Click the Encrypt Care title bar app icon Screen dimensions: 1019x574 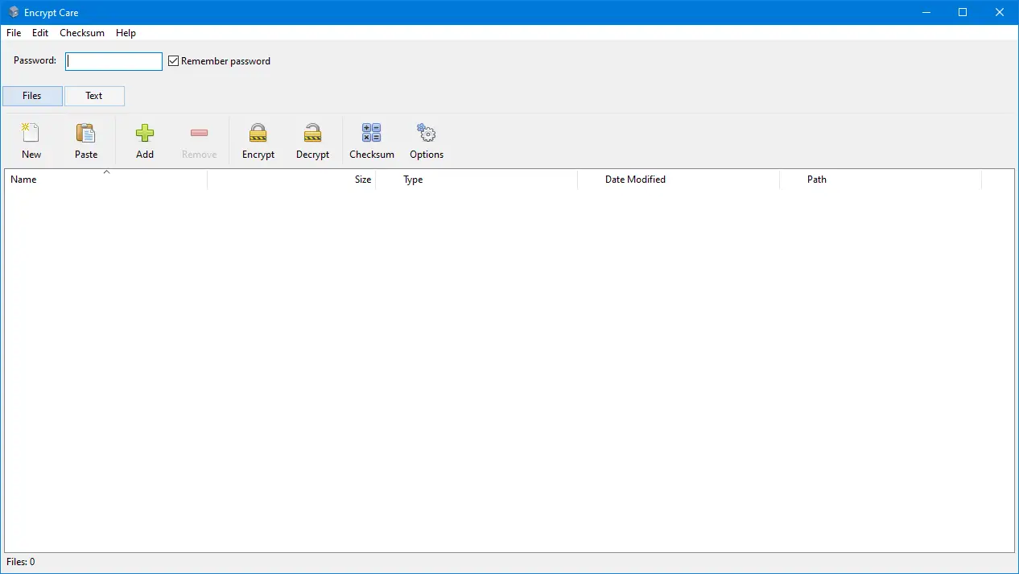[x=14, y=12]
